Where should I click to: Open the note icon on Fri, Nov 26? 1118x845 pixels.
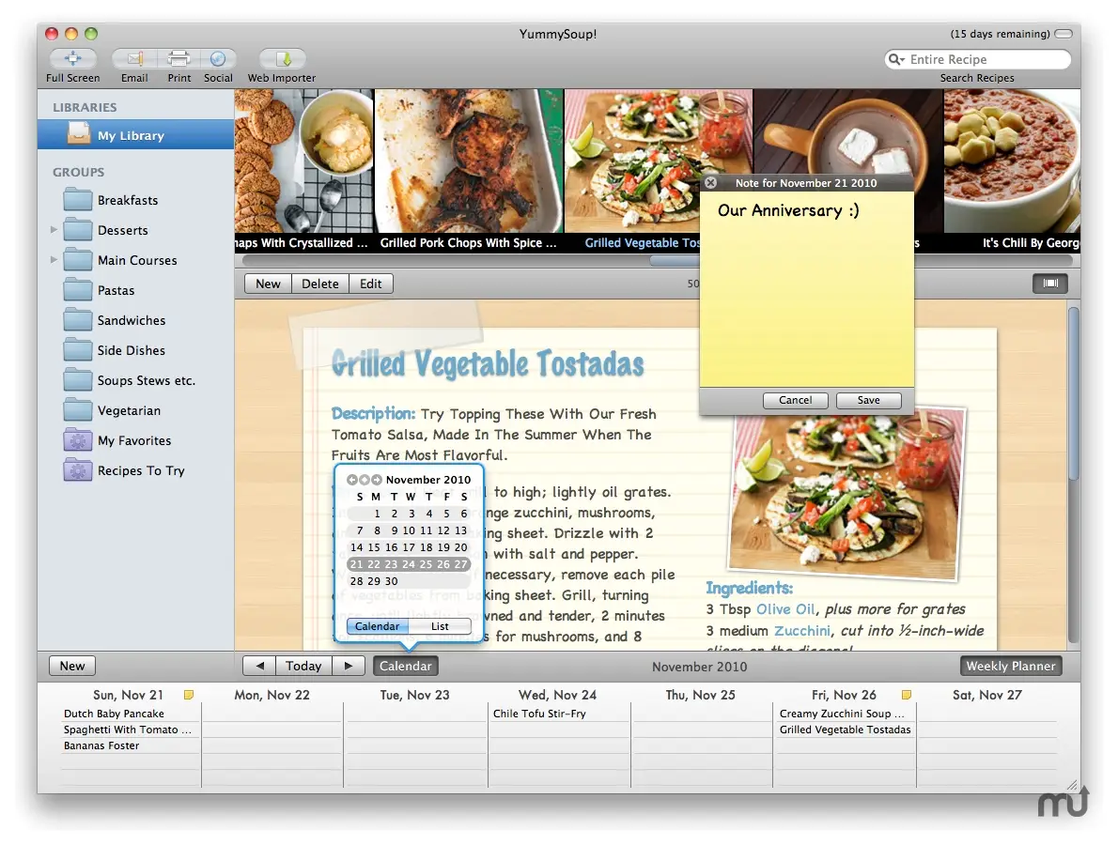pyautogui.click(x=907, y=695)
